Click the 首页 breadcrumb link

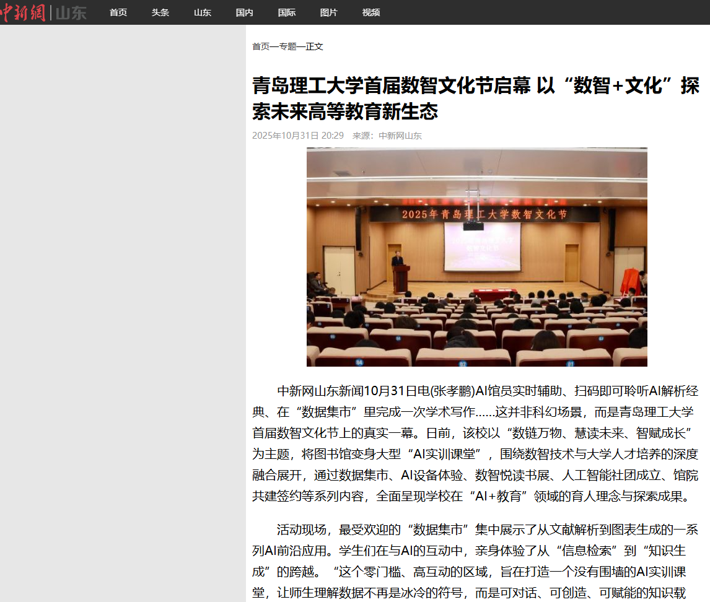pyautogui.click(x=261, y=46)
